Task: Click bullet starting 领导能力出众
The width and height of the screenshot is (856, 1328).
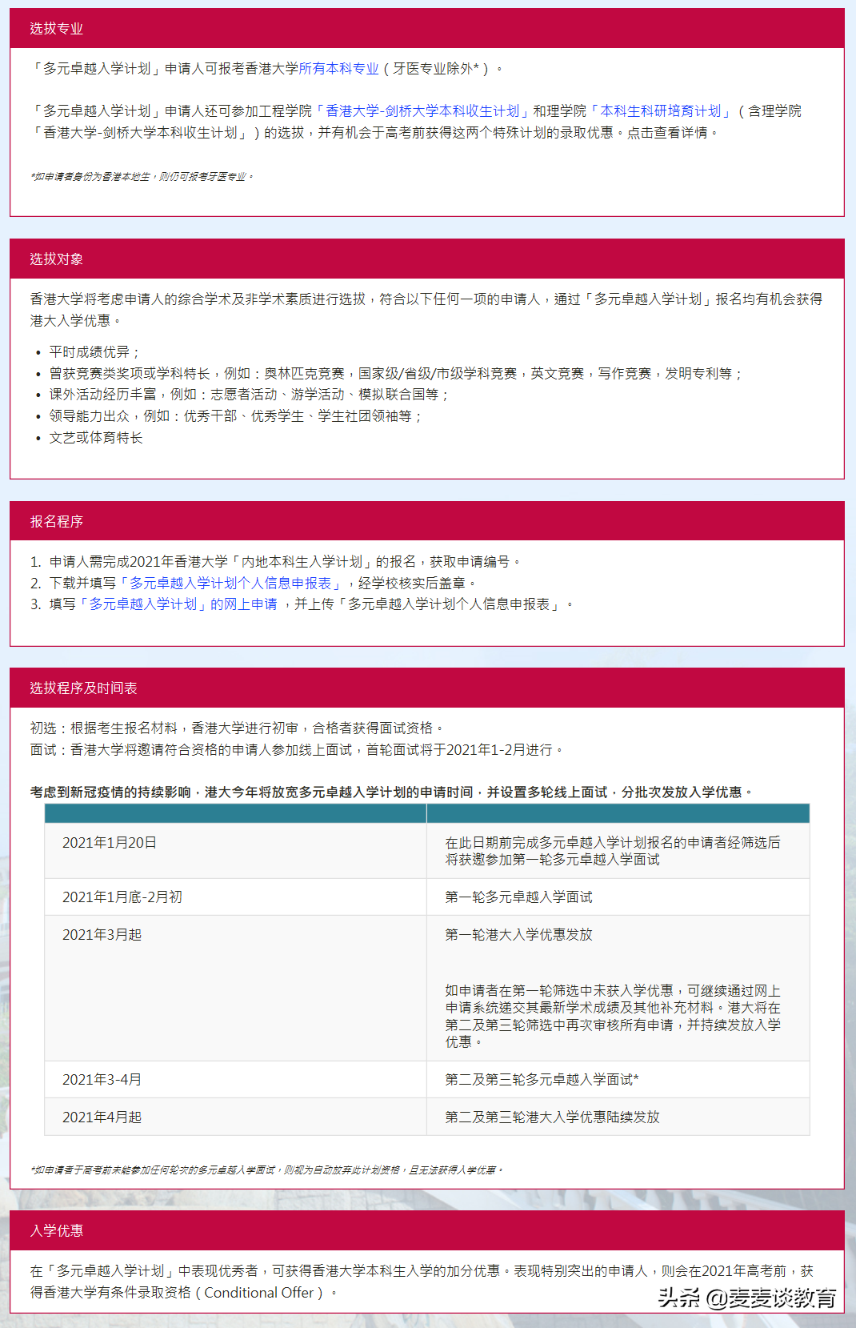Action: [235, 416]
